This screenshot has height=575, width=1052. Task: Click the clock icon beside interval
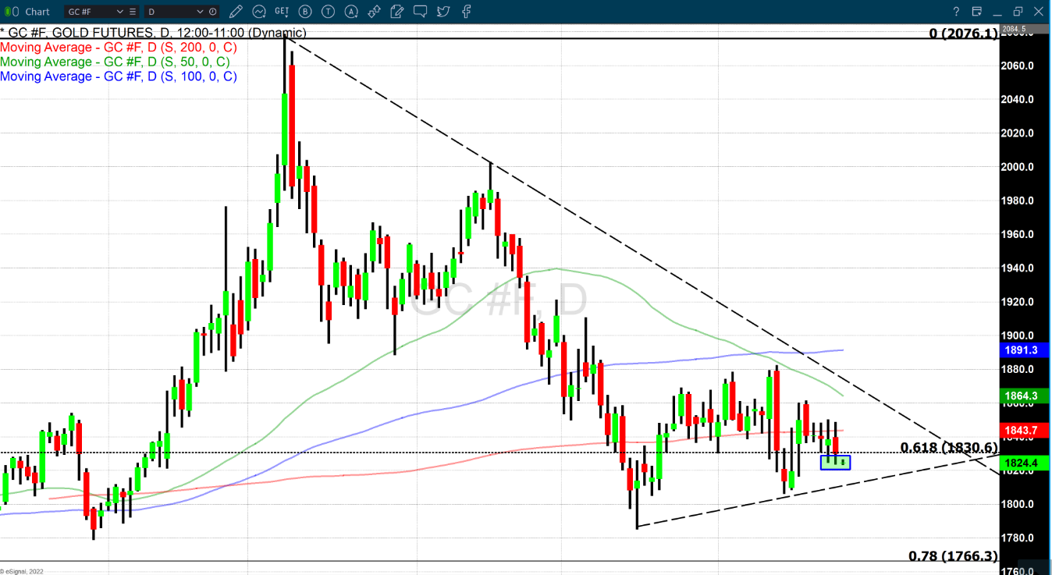coord(212,12)
